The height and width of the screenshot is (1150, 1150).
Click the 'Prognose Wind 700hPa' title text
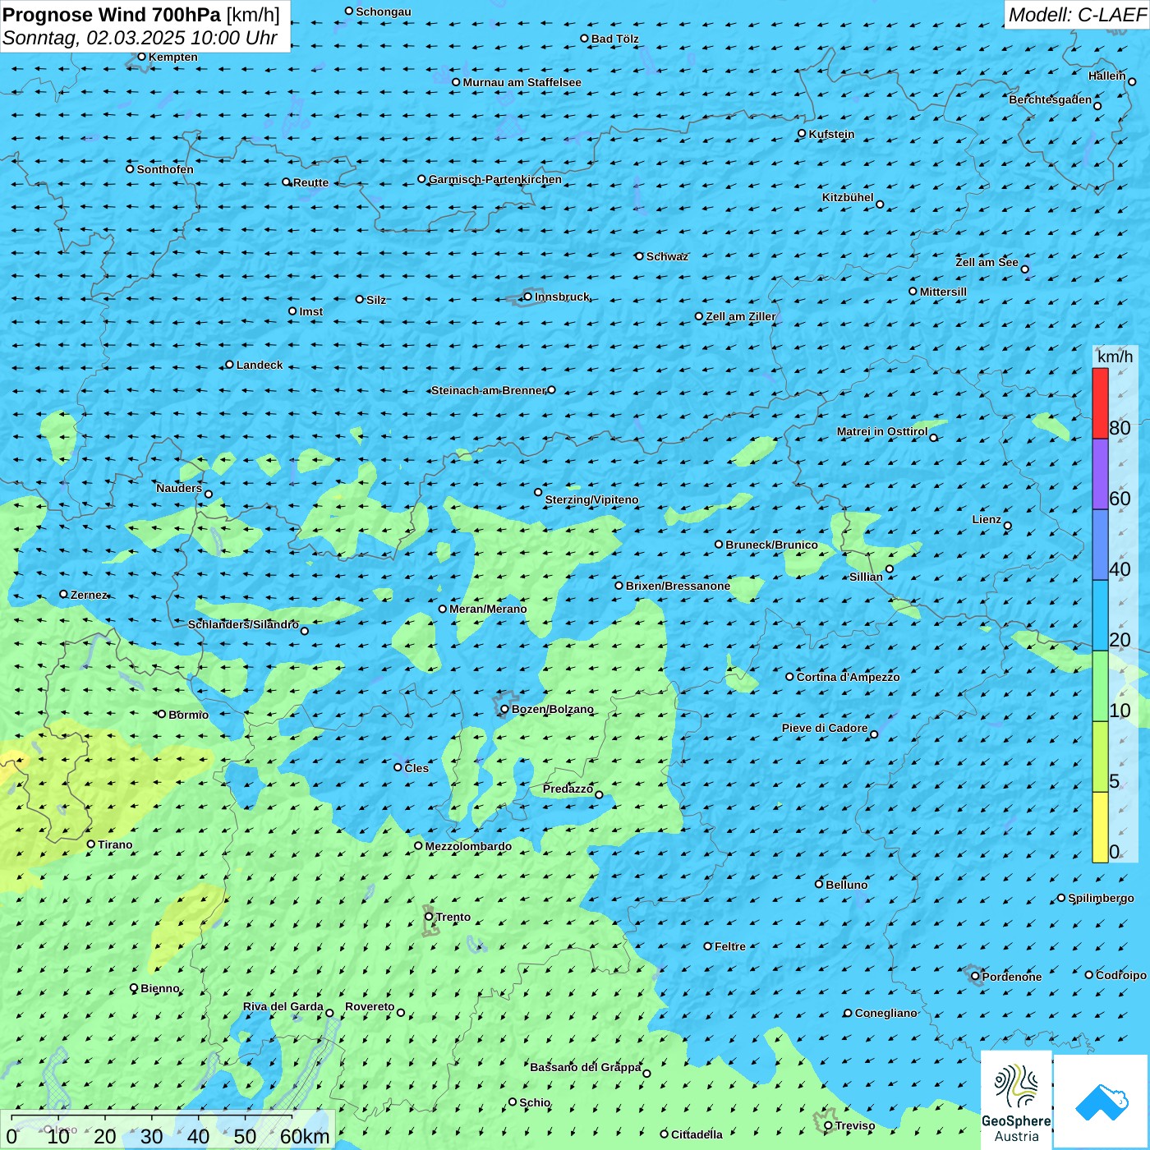coord(112,15)
